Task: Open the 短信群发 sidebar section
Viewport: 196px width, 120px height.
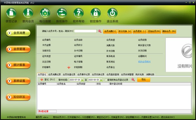Action: [18, 97]
